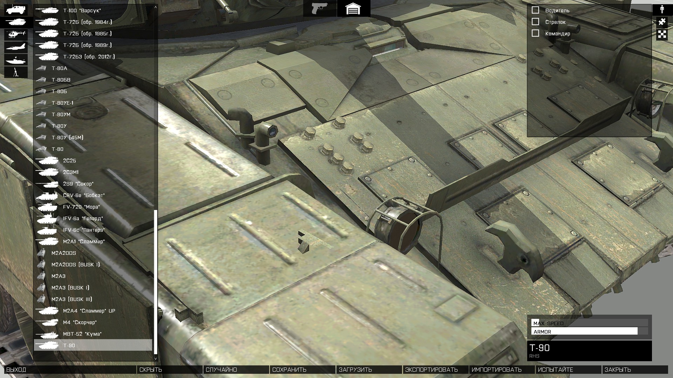The image size is (673, 378).
Task: Select Т-80УМ in the vehicle list
Action: (x=61, y=114)
